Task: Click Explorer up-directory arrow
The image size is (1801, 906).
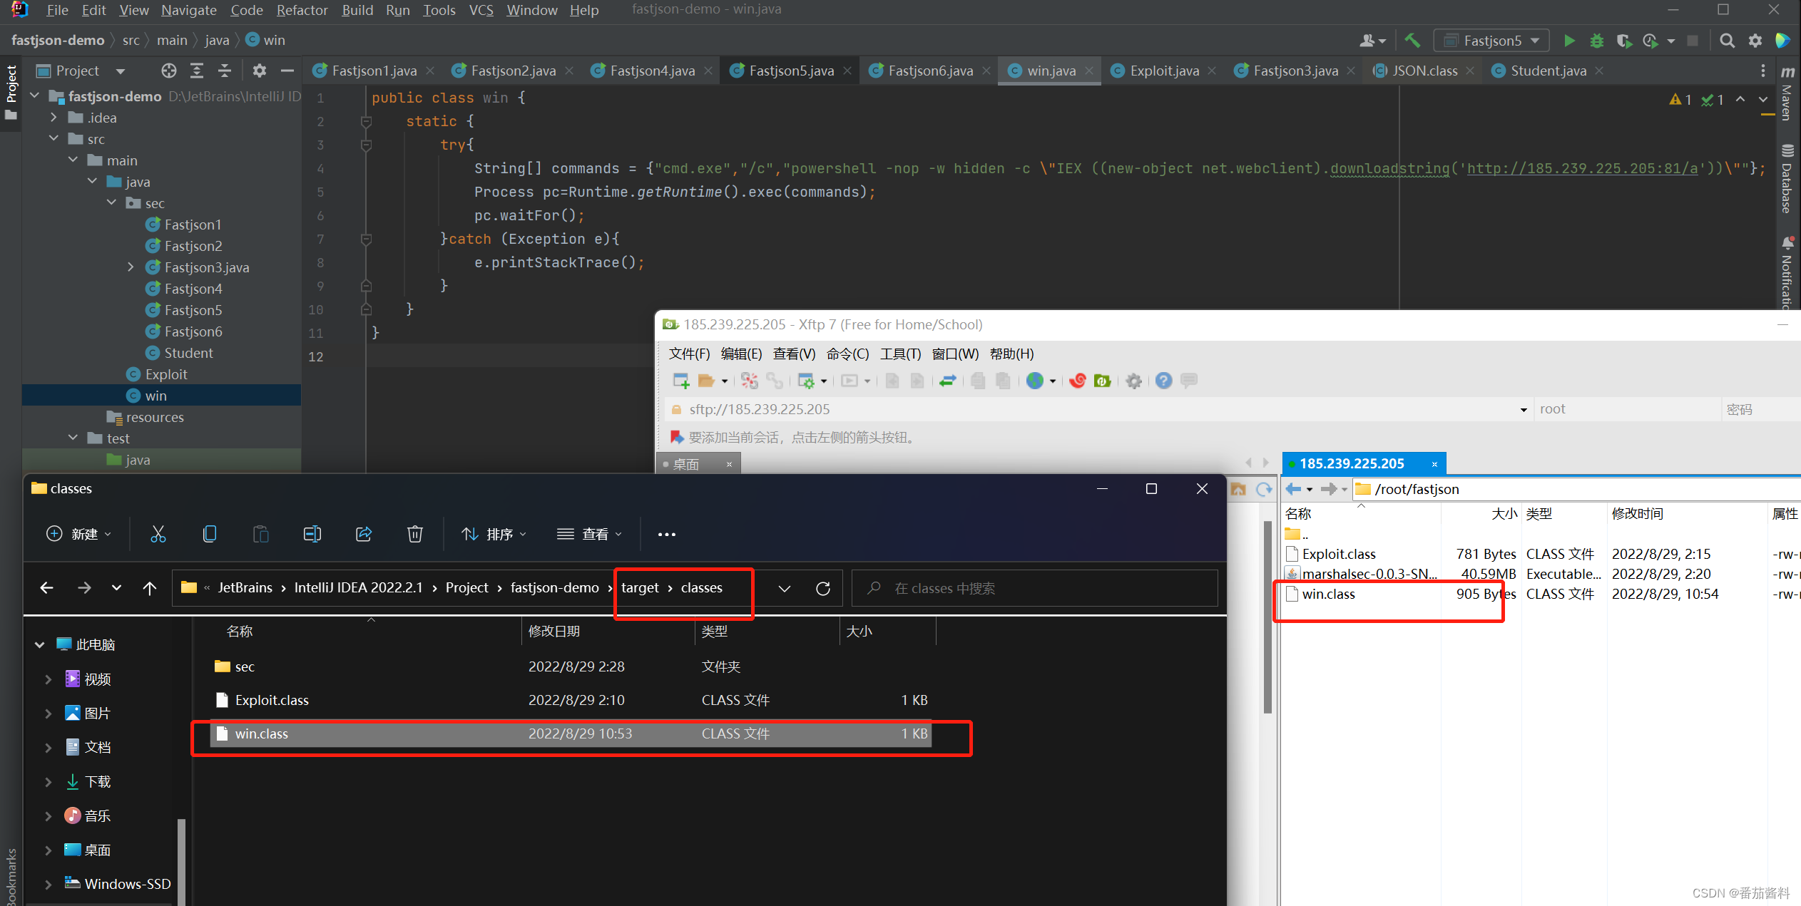Action: click(149, 588)
